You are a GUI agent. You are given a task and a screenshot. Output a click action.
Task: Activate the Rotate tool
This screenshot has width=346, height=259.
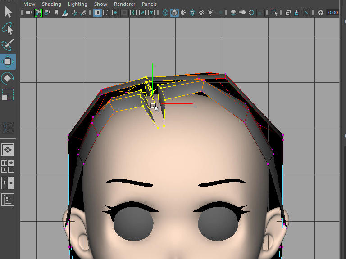[x=8, y=78]
